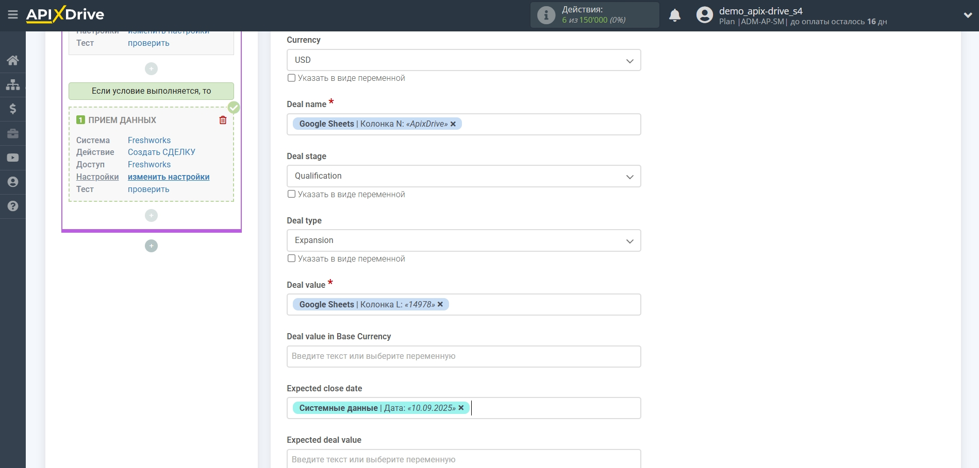Open the hamburger menu in the header

13,15
